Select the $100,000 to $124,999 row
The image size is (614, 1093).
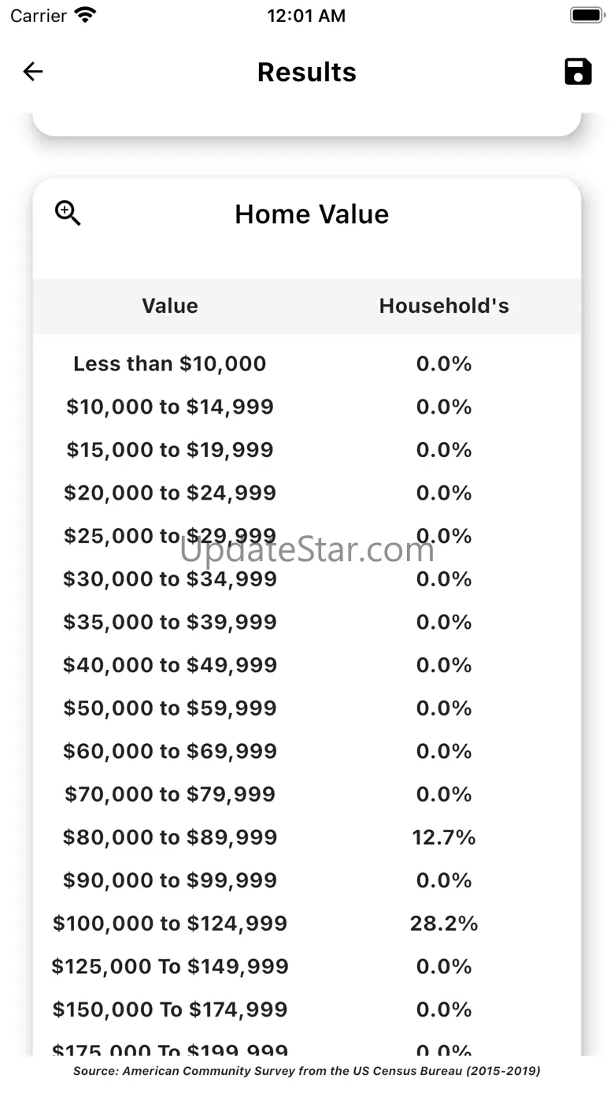[x=170, y=923]
